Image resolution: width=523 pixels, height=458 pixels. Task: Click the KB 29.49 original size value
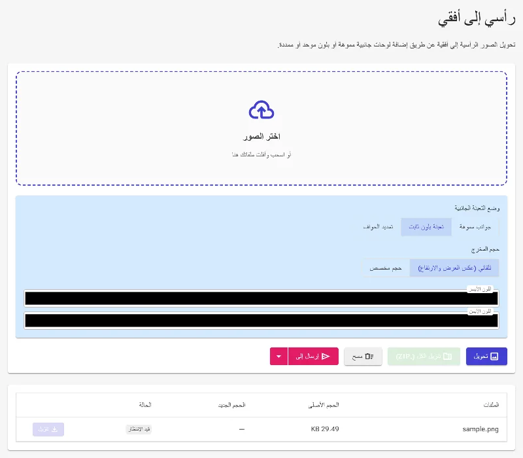click(x=325, y=429)
